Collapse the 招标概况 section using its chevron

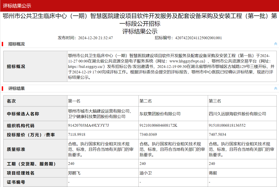pyautogui.click(x=276, y=44)
